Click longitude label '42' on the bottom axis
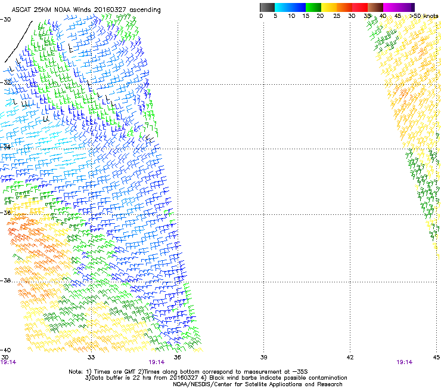 350,358
